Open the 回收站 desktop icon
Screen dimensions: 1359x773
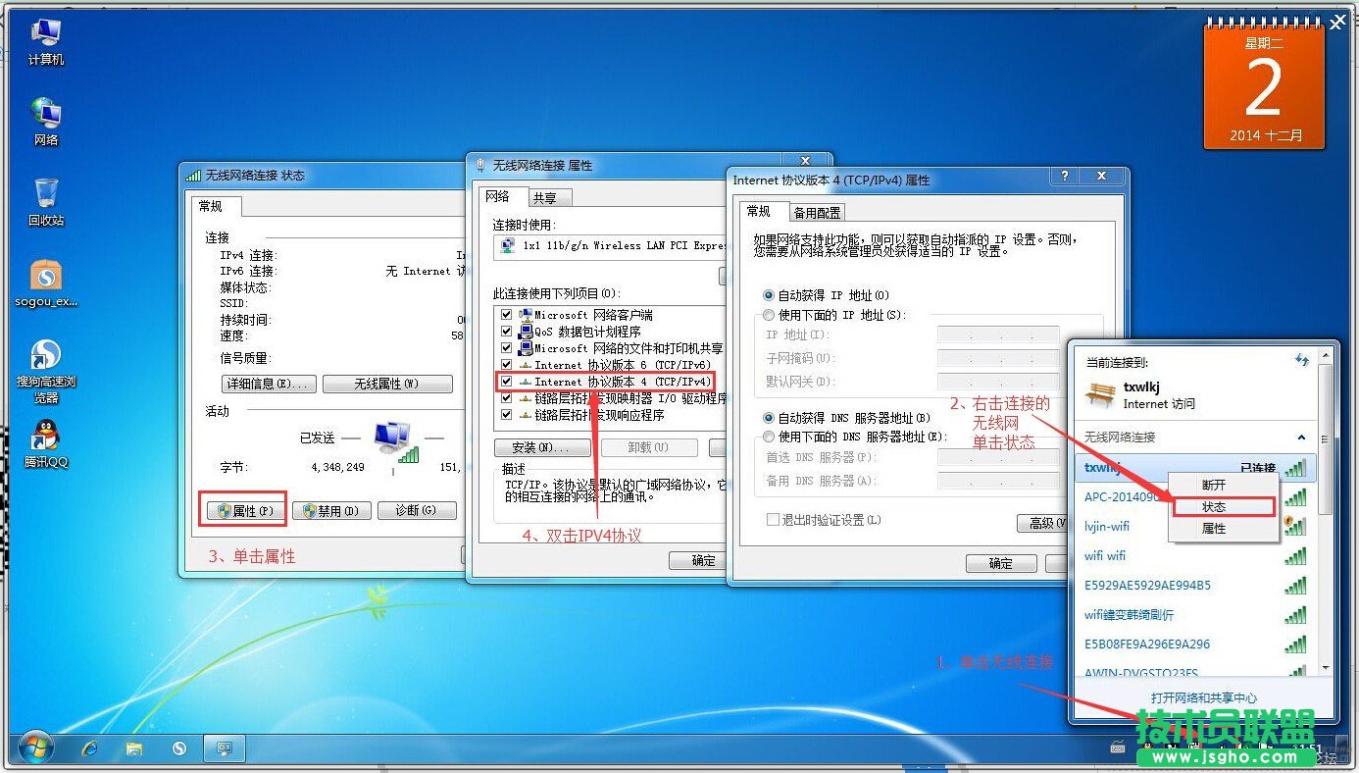point(45,191)
